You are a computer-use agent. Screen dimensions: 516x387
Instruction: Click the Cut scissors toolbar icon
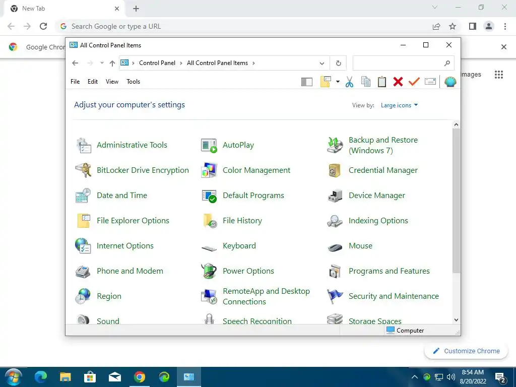[350, 82]
